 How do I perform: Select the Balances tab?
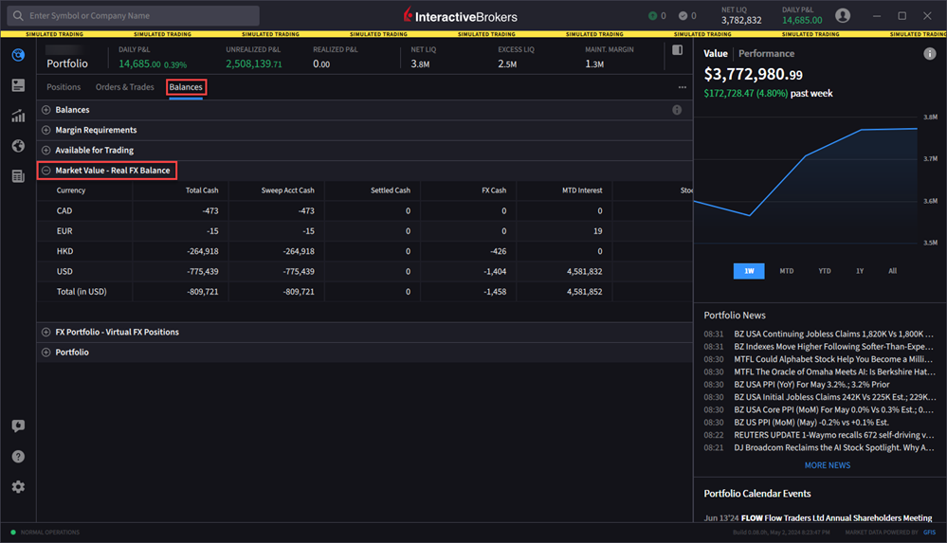(186, 87)
